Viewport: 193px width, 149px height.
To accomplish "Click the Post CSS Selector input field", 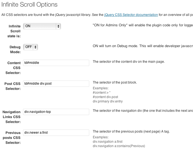I will pos(56,84).
